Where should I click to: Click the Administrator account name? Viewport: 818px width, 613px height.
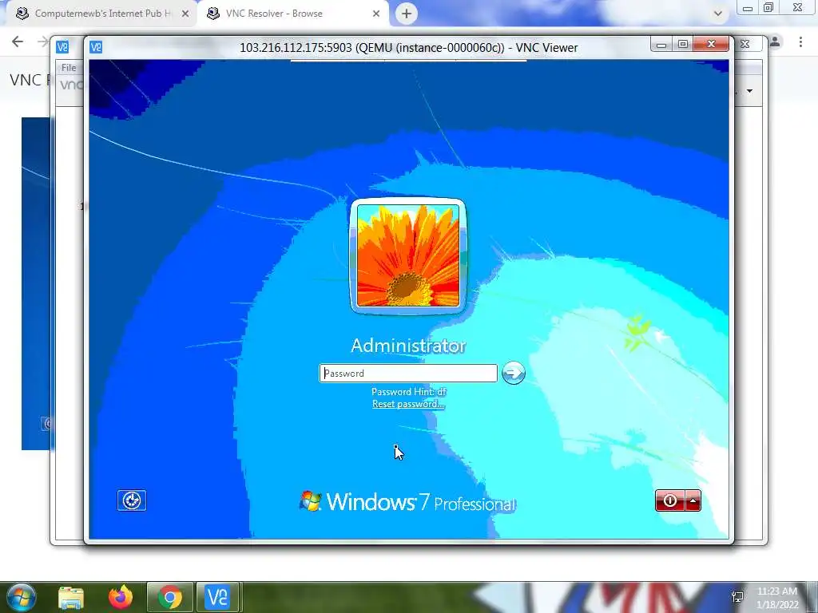click(x=408, y=345)
